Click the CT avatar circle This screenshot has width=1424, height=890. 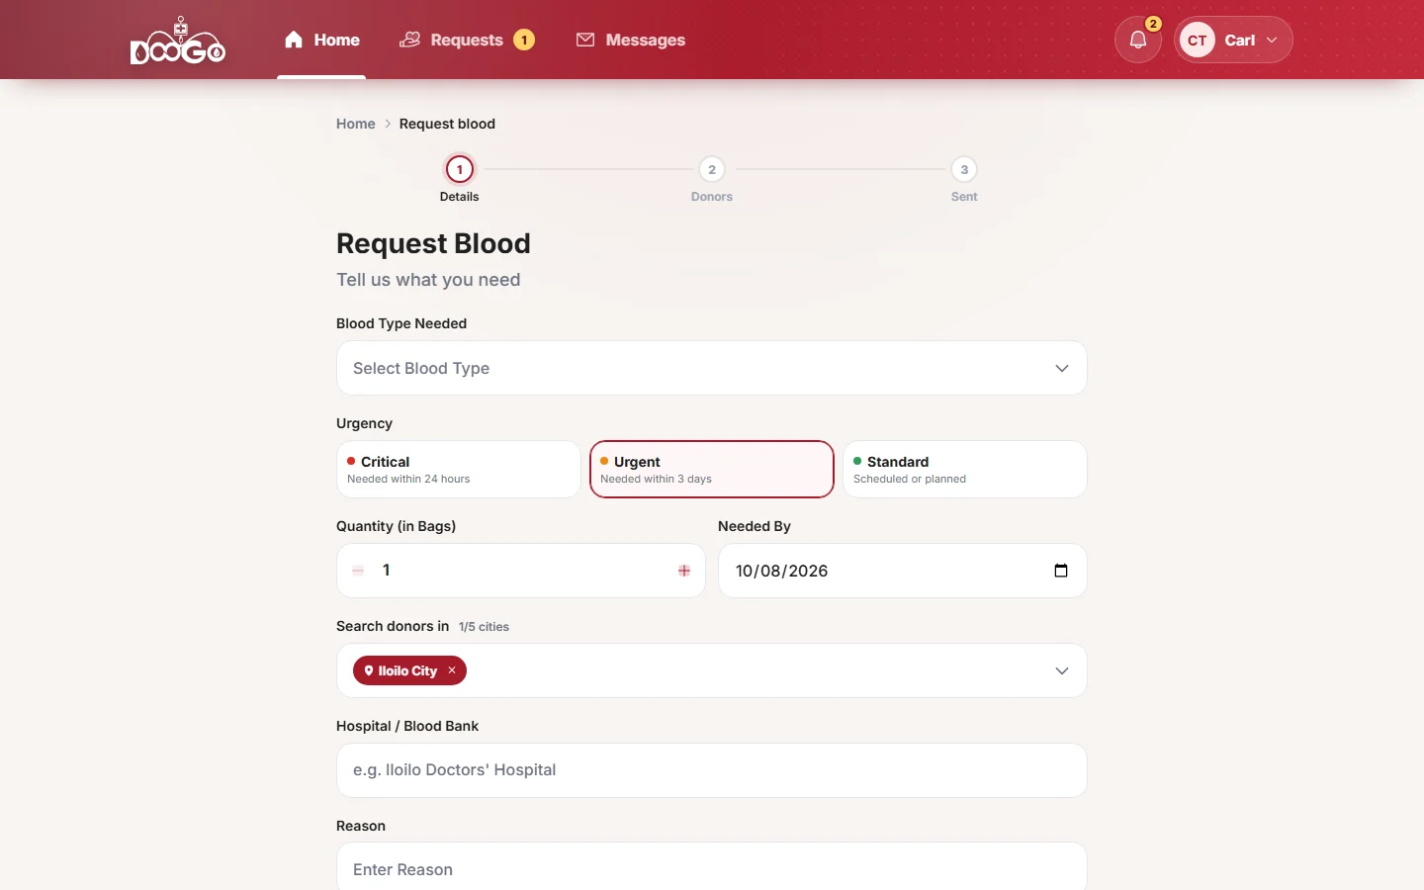point(1198,40)
